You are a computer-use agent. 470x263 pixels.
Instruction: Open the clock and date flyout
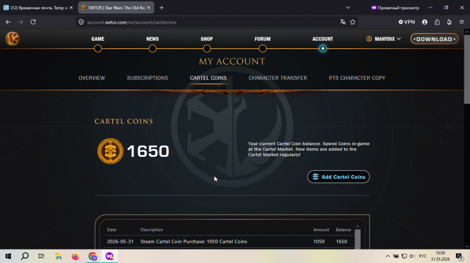tap(441, 256)
